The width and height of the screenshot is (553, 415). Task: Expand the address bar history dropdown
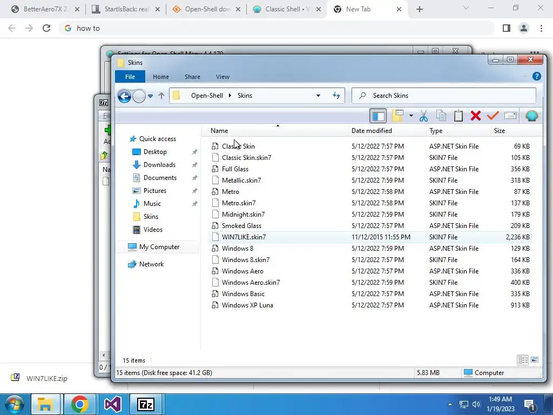coord(318,96)
